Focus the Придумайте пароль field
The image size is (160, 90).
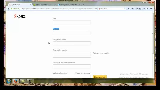(x=72, y=54)
